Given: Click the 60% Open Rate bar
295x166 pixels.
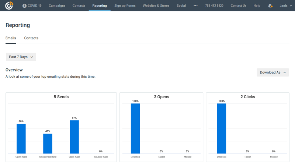Looking at the screenshot, I should coord(21,139).
